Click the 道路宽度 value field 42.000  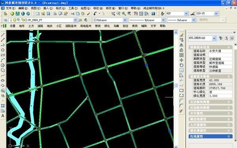[x=220, y=80]
